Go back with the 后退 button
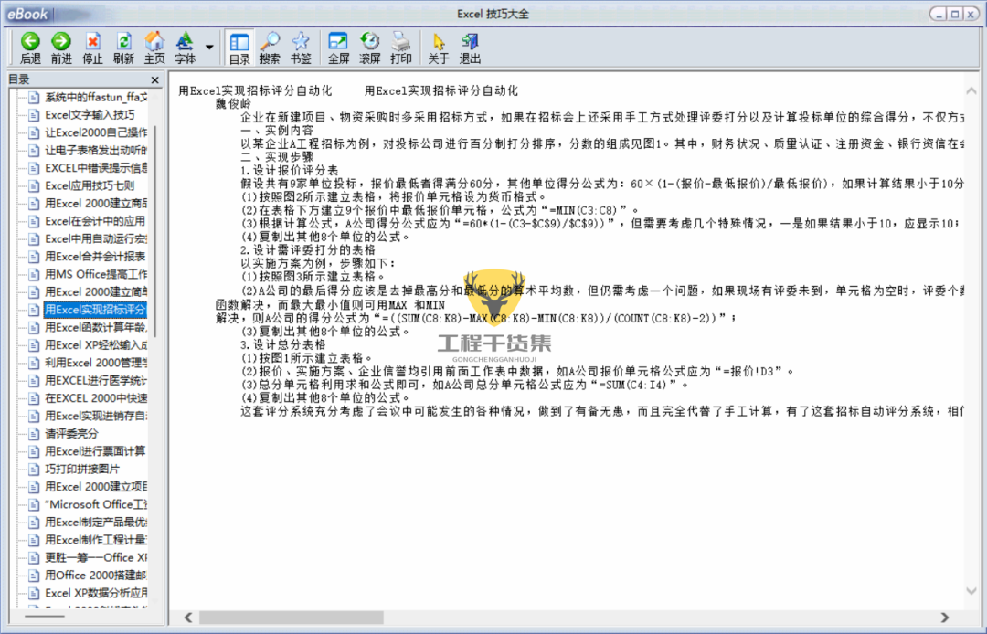Viewport: 987px width, 634px height. pos(30,48)
